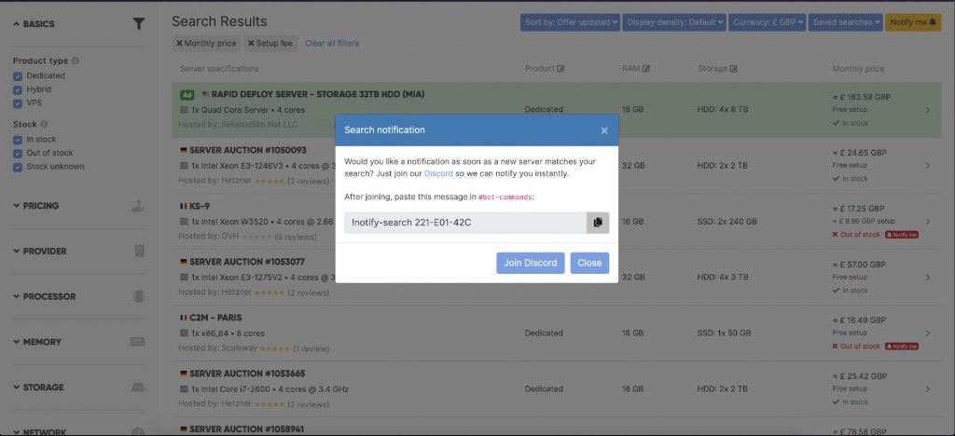This screenshot has height=436, width=955.
Task: Click the Server specifications column header
Action: [x=219, y=69]
